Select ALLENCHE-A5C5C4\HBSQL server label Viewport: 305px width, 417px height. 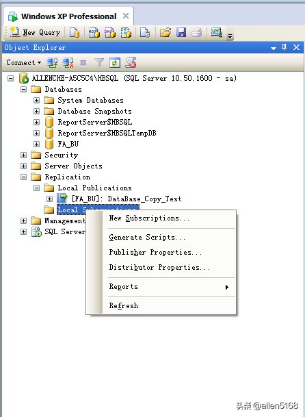click(134, 78)
